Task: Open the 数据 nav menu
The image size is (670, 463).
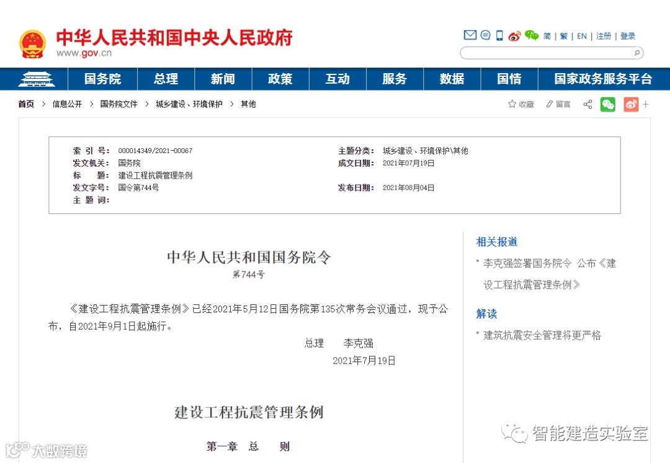Action: coord(452,79)
